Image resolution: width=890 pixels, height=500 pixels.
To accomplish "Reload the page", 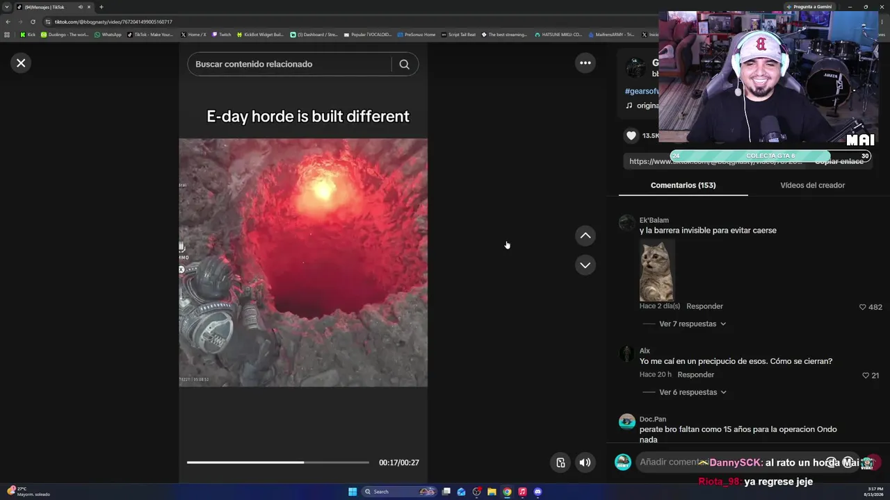I will click(33, 22).
